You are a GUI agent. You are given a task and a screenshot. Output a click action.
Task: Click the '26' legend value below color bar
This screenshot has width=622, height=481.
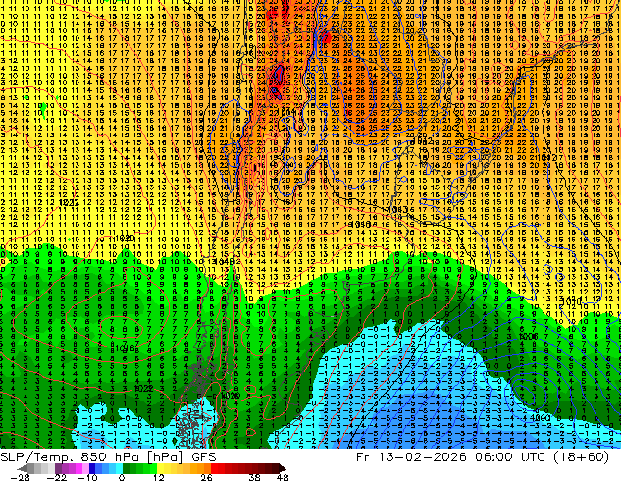click(x=206, y=477)
